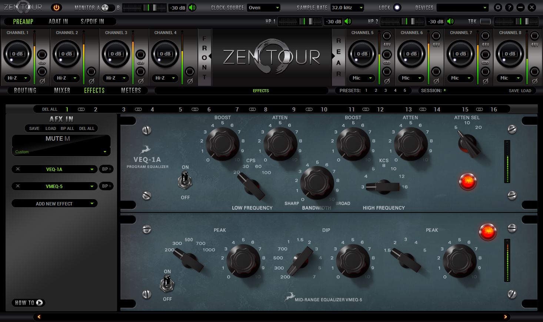
Task: Mute the HP 1 headphone output
Action: [347, 21]
